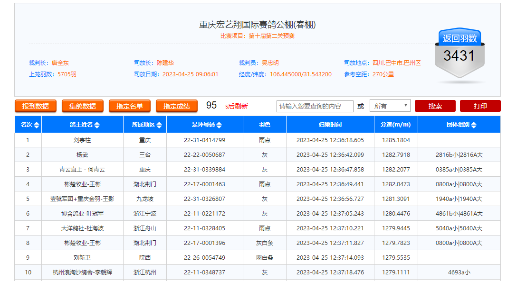
Task: Click sort arrows beside 团体组别 header
Action: (474, 125)
